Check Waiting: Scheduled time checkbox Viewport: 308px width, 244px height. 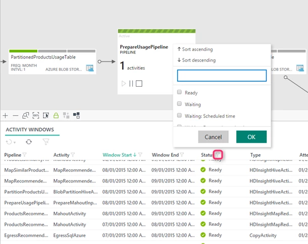[x=179, y=115]
